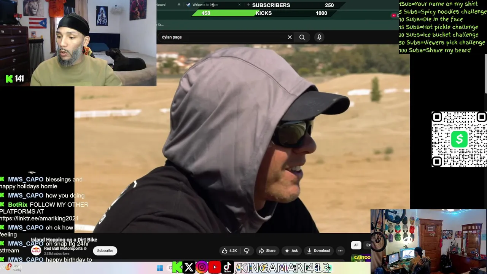Click the SUBSCRIBERS goal label

271,5
